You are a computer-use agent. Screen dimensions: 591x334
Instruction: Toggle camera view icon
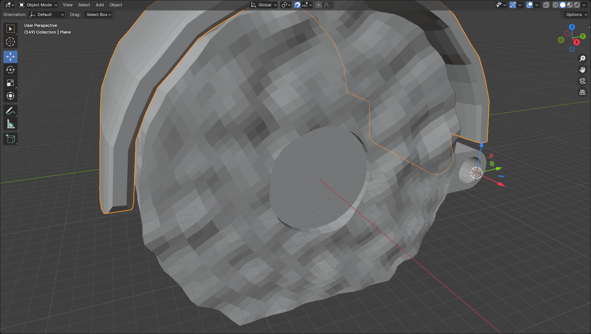click(582, 81)
